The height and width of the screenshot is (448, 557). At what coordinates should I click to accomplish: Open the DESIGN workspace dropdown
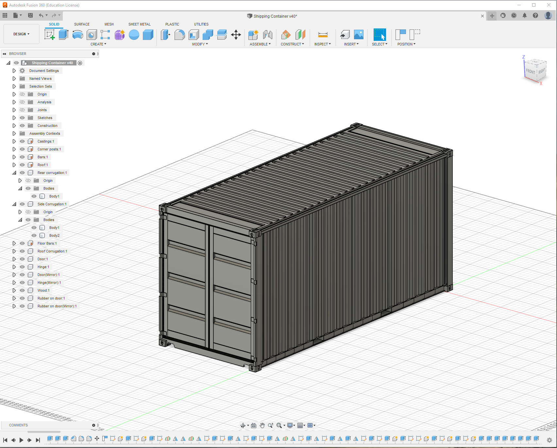pyautogui.click(x=21, y=34)
